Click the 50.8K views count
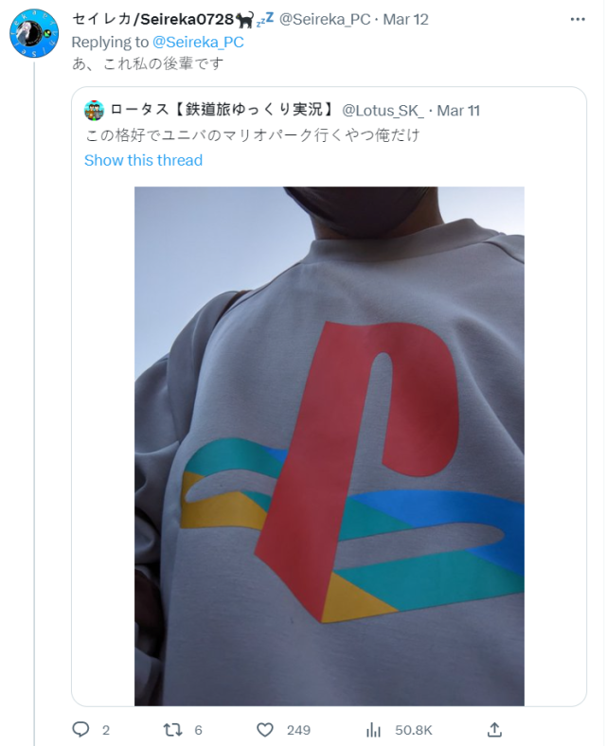 coord(414,730)
